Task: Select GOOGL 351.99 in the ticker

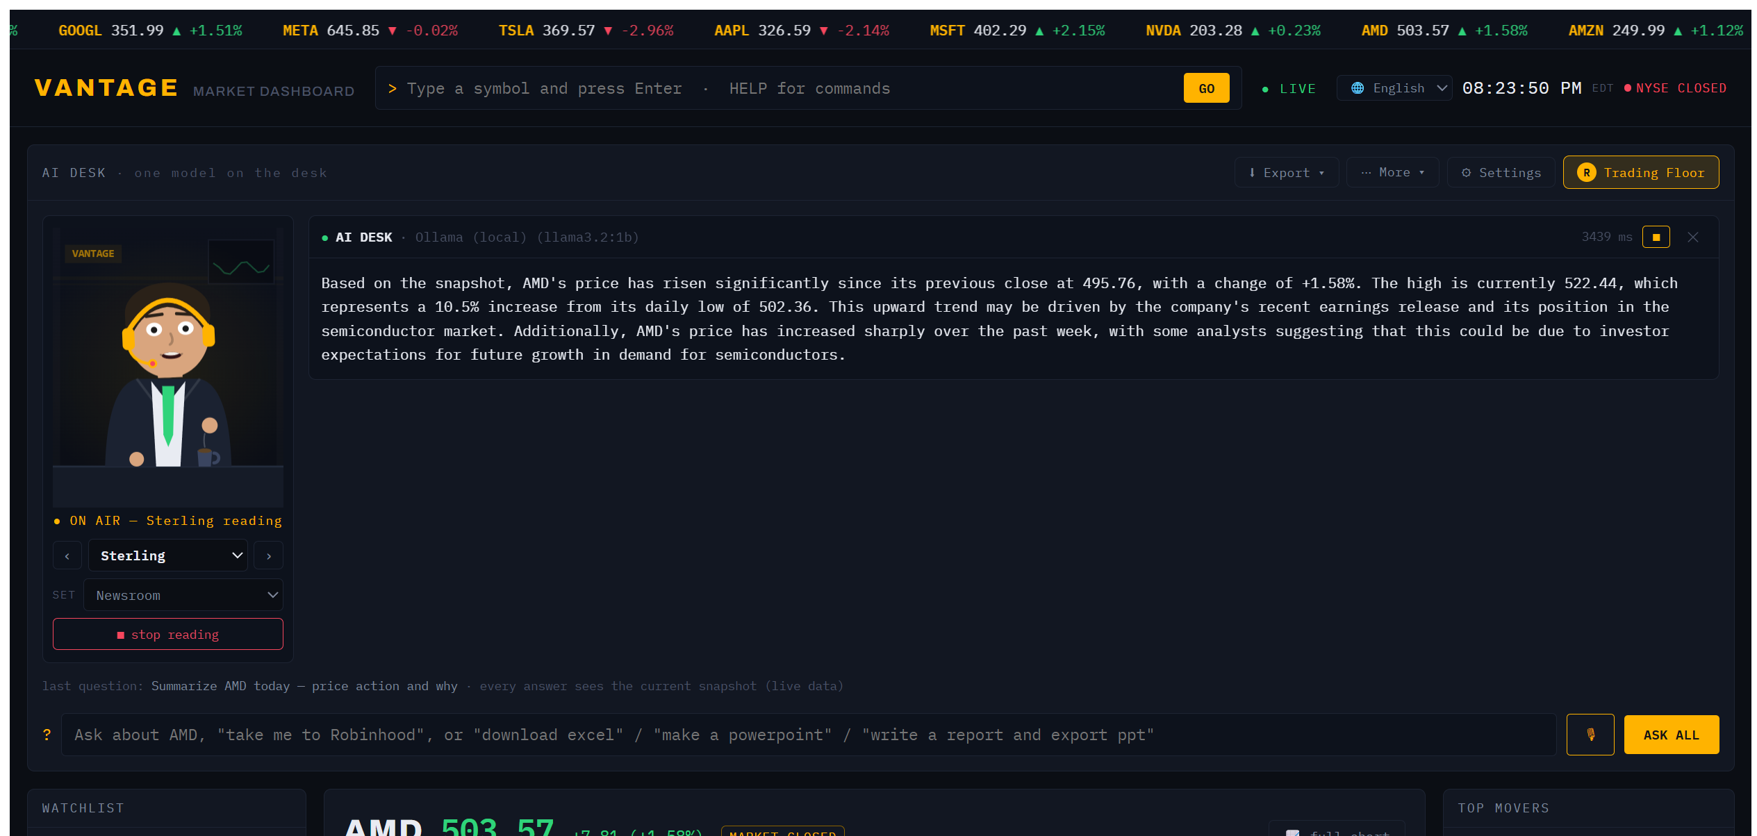Action: 150,31
